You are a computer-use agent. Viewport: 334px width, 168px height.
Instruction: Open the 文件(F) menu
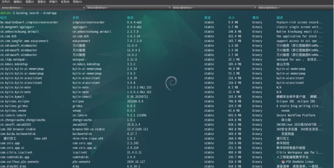(x=5, y=2)
